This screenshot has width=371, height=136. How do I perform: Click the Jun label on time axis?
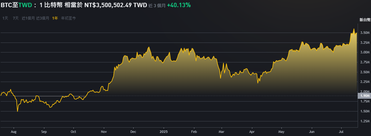[312, 132]
